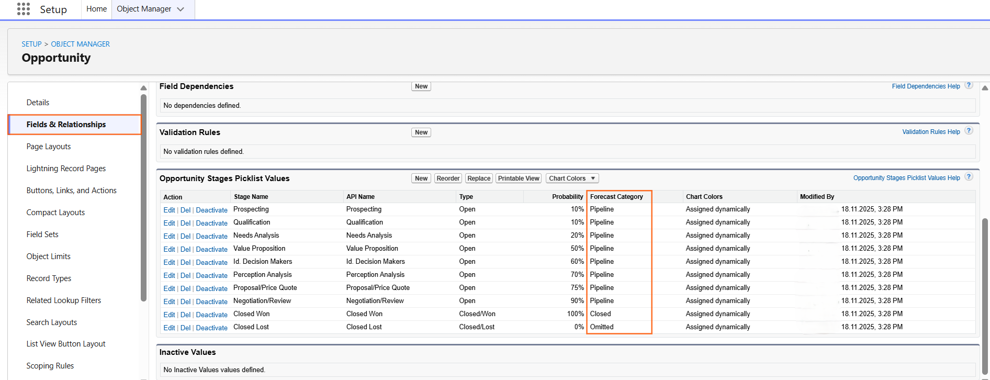Click the Replace button
The height and width of the screenshot is (380, 990).
point(479,178)
